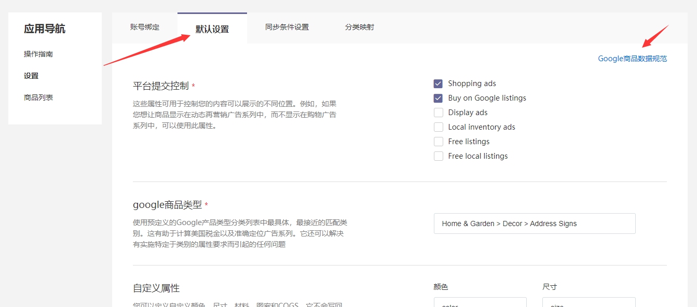
Task: Disable the Buy on Google listings checkbox
Action: pos(439,98)
